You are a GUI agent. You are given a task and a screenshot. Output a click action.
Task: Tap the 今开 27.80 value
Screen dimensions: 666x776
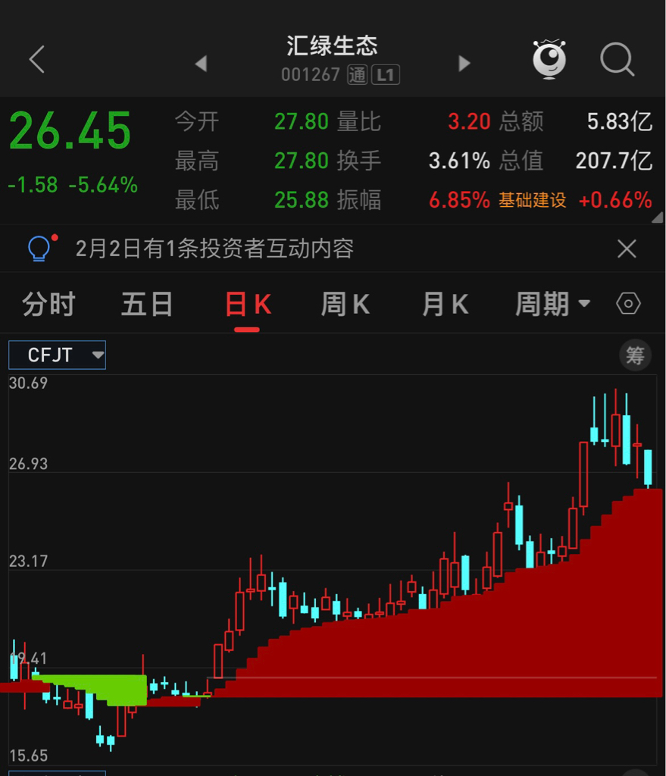tap(302, 121)
